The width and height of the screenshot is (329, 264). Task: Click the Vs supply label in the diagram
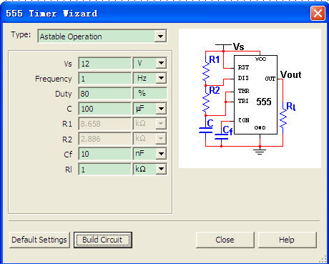[x=238, y=47]
